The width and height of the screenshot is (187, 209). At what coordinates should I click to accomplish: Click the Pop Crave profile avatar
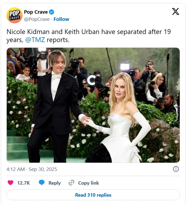tap(14, 15)
